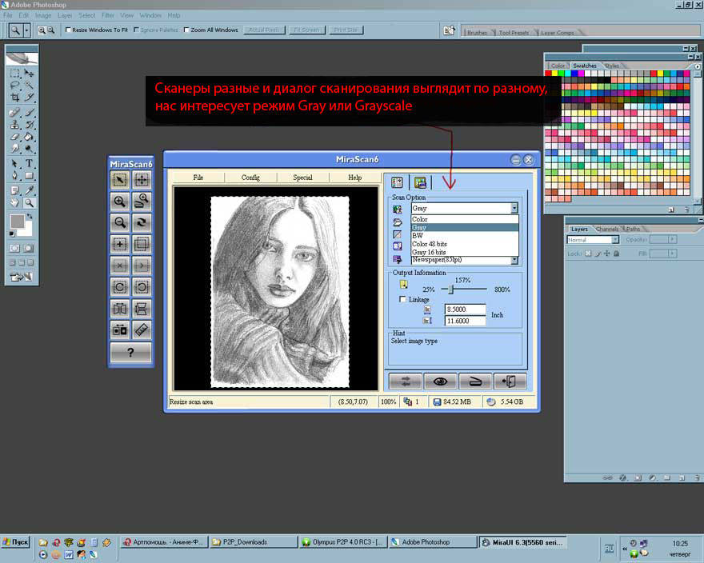This screenshot has width=704, height=563.
Task: Click the swap arrows button in MiraScan6
Action: [406, 381]
